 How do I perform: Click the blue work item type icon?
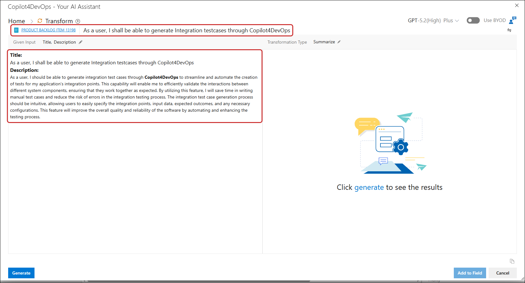[x=16, y=30]
